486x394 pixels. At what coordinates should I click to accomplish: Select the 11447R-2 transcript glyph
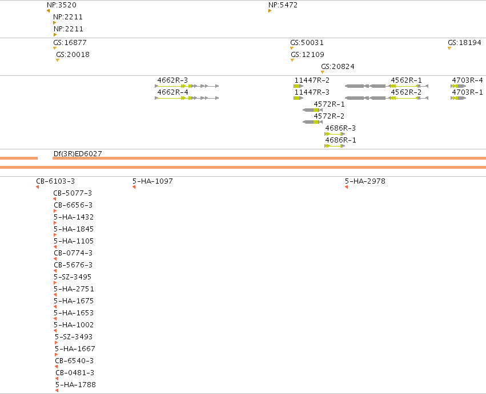pyautogui.click(x=298, y=86)
